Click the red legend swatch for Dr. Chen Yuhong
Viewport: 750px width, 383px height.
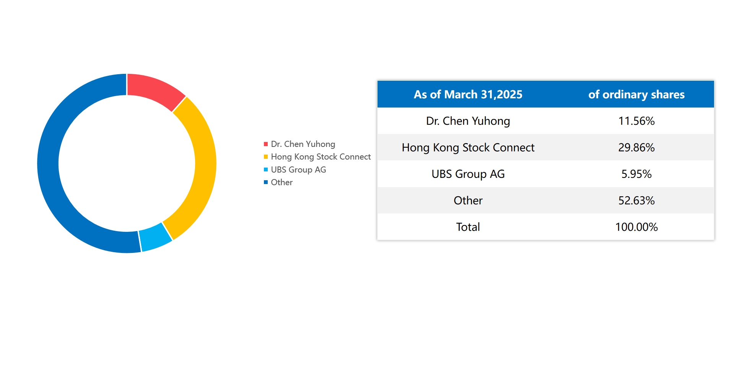click(266, 144)
